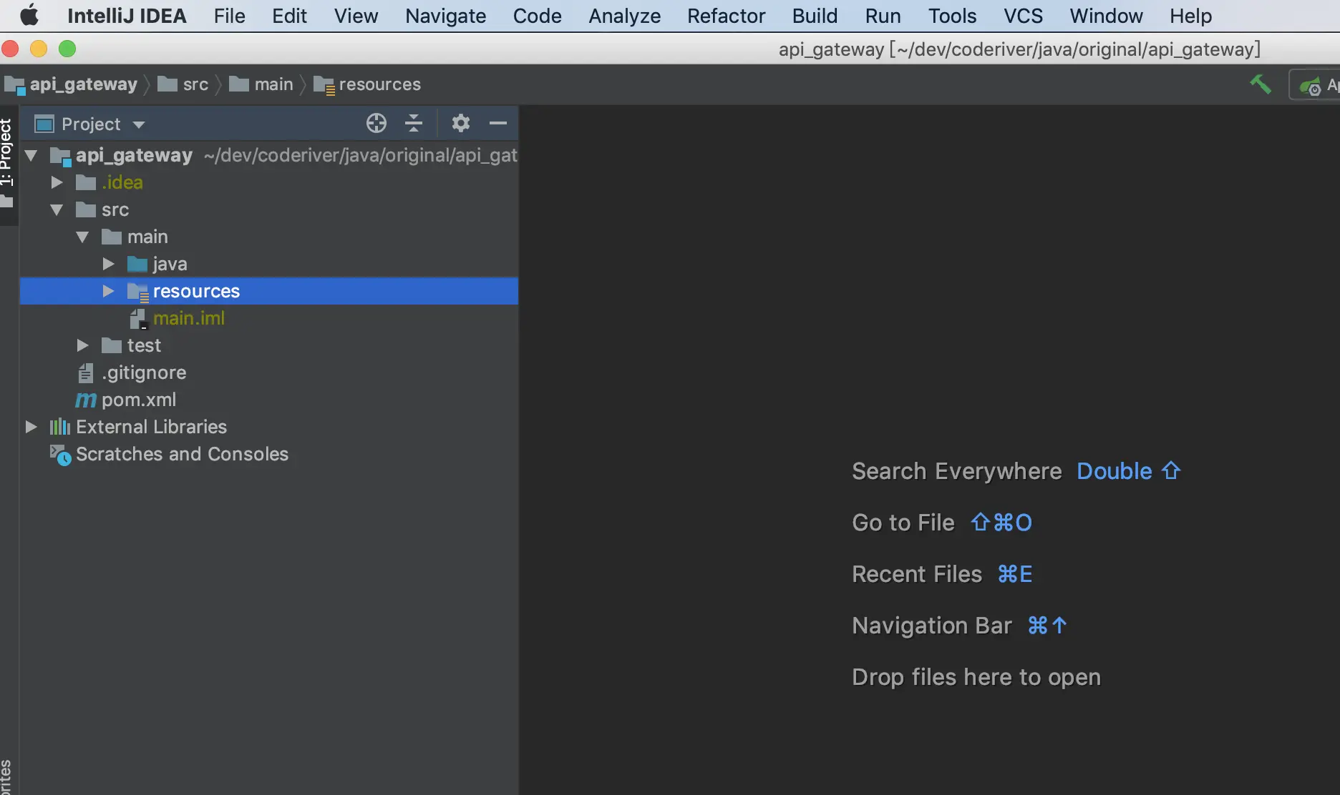
Task: Click the .gitignore file icon
Action: 86,372
